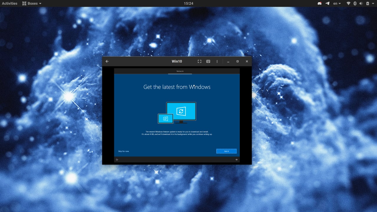The width and height of the screenshot is (377, 212).
Task: Select the Network tab in Windows setup
Action: tap(180, 71)
